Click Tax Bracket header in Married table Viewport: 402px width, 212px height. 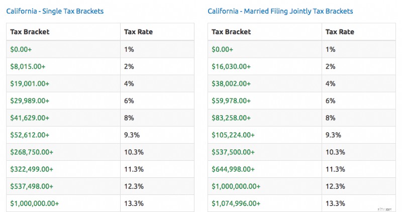231,32
